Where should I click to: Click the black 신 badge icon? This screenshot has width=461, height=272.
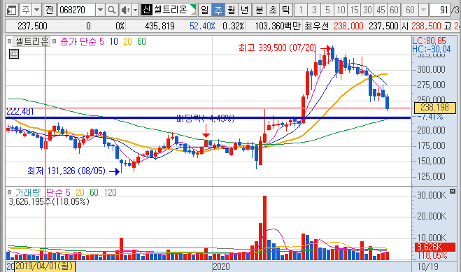[146, 10]
